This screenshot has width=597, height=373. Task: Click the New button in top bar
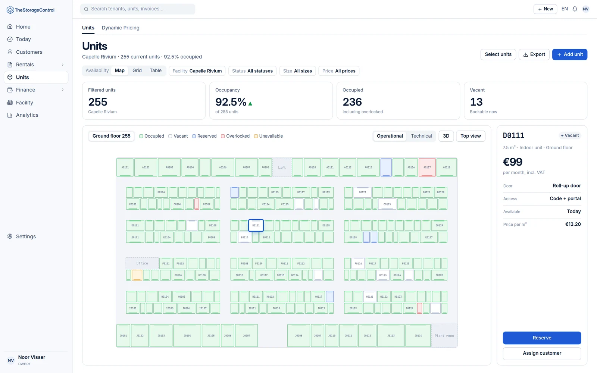545,9
